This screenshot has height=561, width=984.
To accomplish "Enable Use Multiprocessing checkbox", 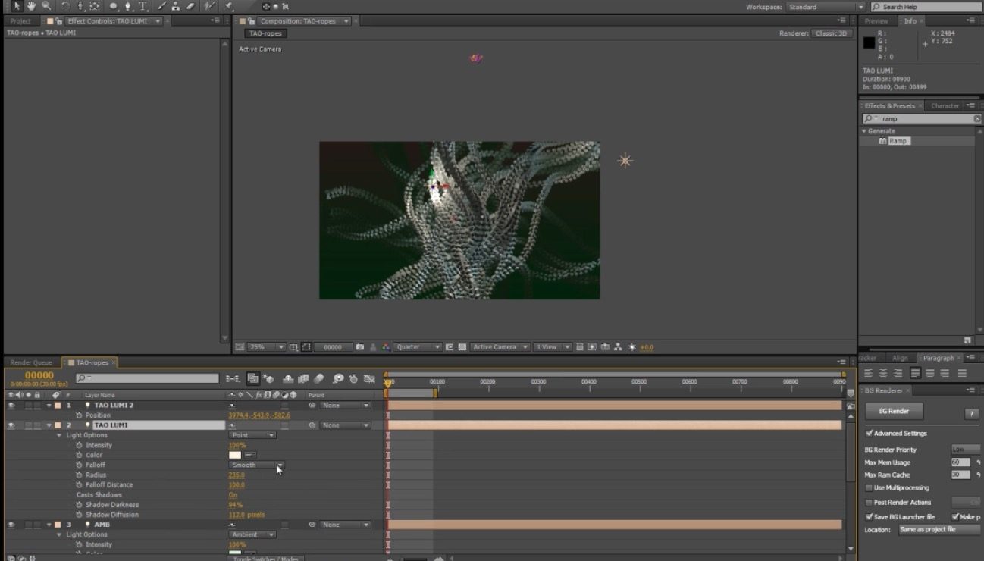I will tap(870, 488).
